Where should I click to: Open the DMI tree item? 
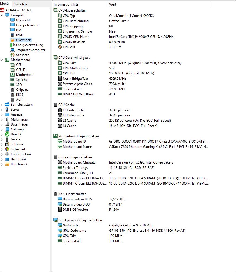[19, 30]
